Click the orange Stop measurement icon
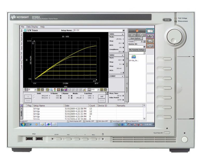Image resolution: width=200 pixels, height=159 pixels. 137,31
